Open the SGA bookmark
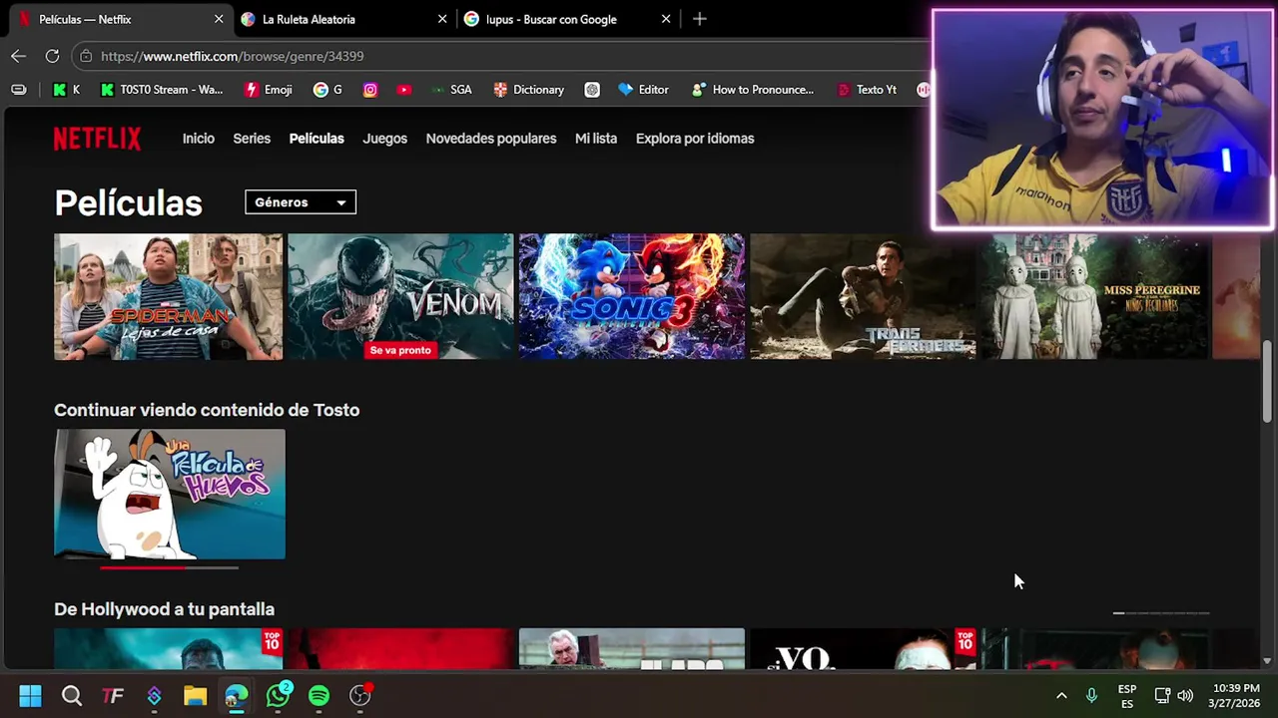 pos(451,90)
